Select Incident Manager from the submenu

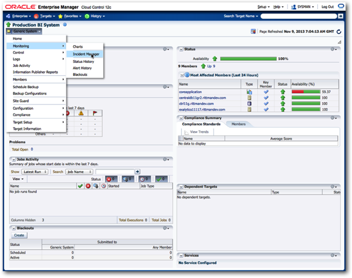click(84, 54)
